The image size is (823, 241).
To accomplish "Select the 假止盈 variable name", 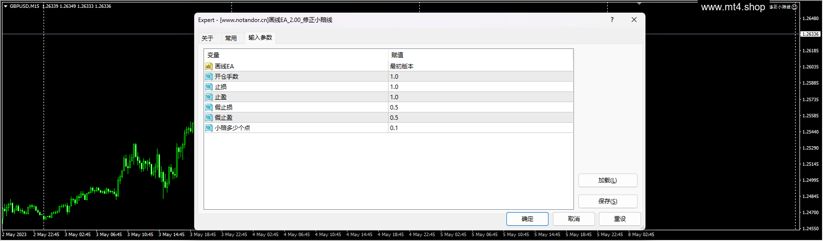I will pyautogui.click(x=224, y=118).
